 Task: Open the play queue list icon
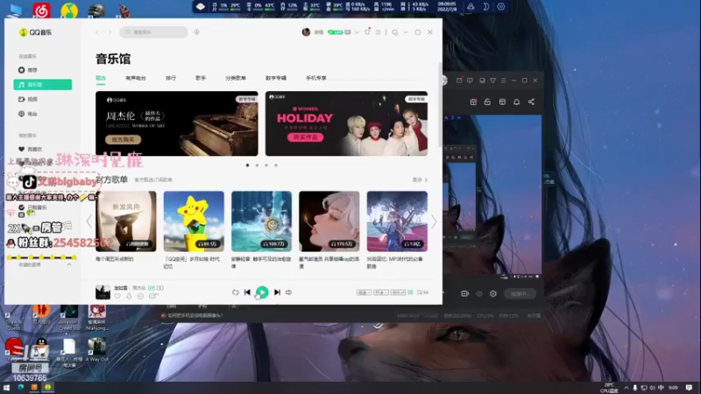(x=422, y=292)
